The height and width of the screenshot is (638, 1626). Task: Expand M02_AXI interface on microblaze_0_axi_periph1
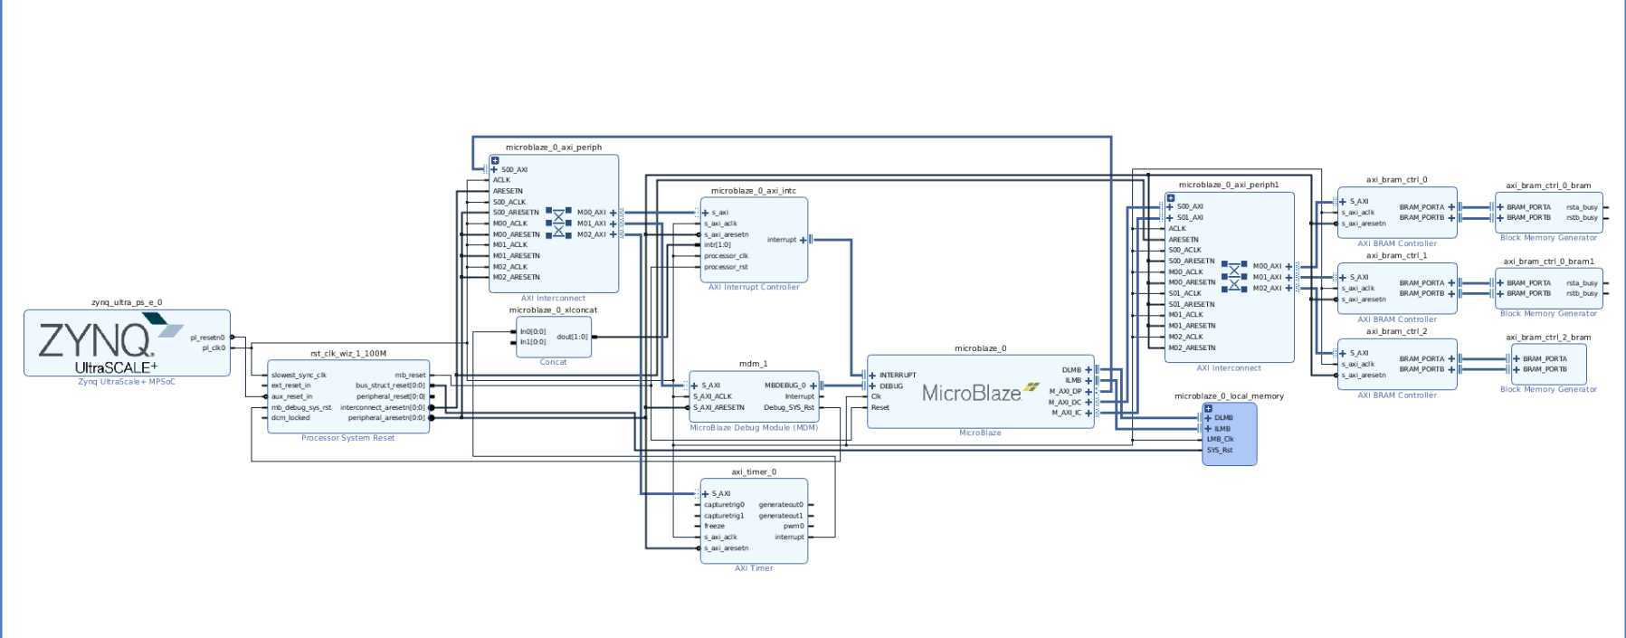pyautogui.click(x=1288, y=289)
